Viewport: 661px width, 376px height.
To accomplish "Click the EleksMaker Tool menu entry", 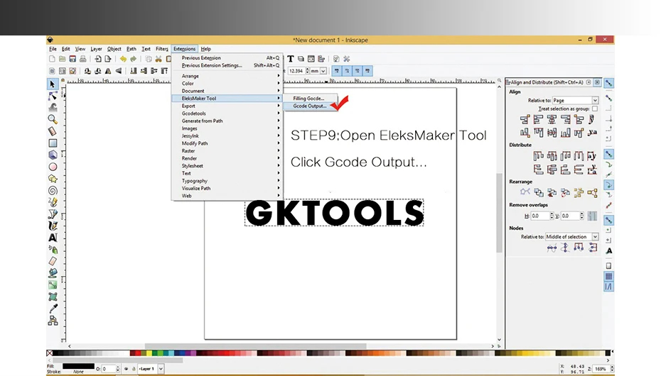I will click(x=227, y=99).
